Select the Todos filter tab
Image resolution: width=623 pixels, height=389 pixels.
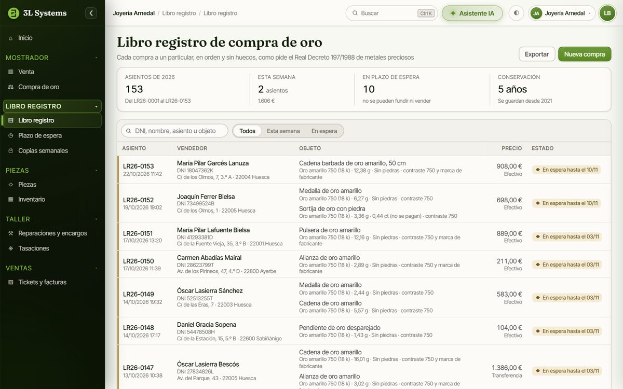coord(247,131)
